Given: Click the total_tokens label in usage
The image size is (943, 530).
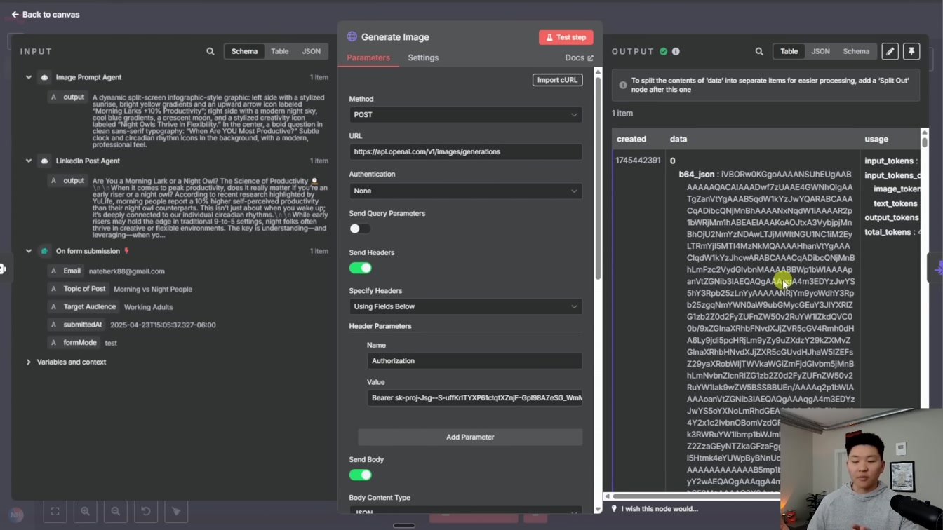Looking at the screenshot, I should tap(888, 232).
